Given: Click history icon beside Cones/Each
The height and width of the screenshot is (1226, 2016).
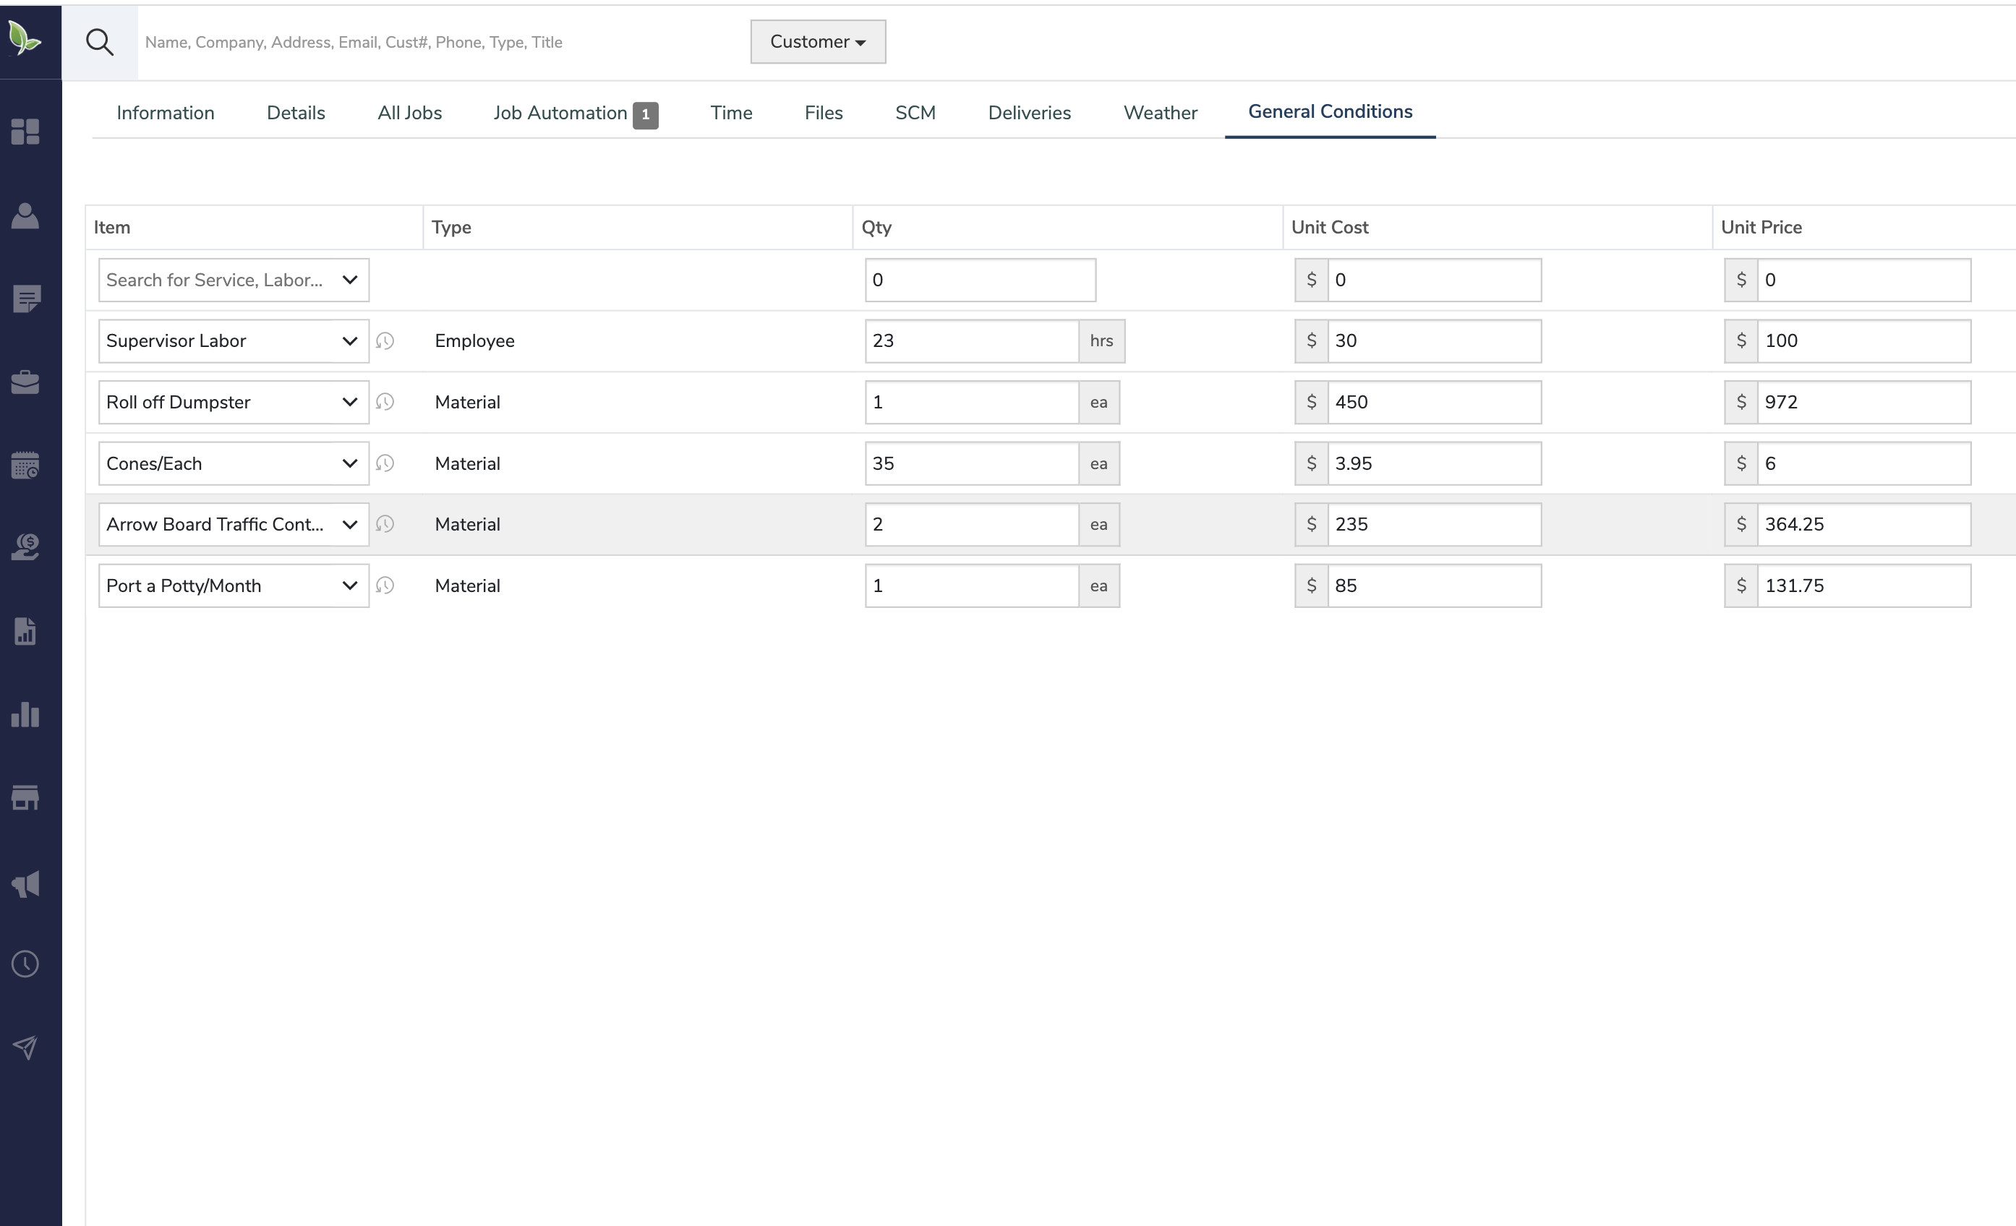Looking at the screenshot, I should [x=385, y=464].
